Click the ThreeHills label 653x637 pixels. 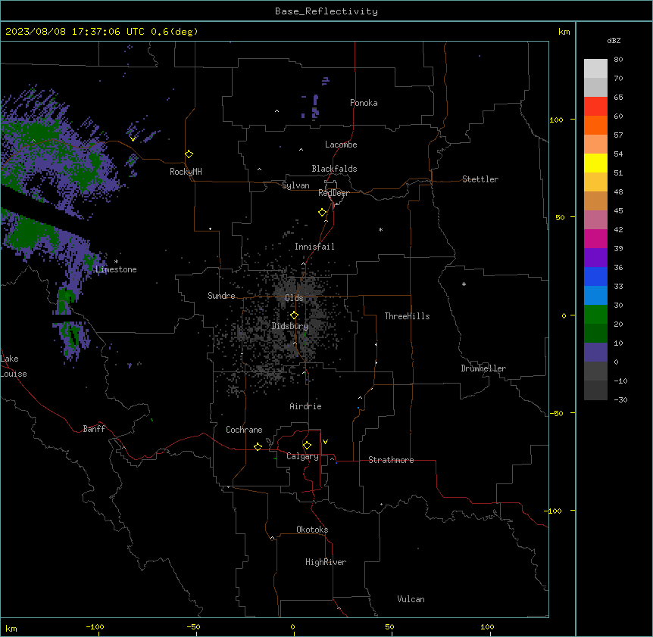(407, 316)
